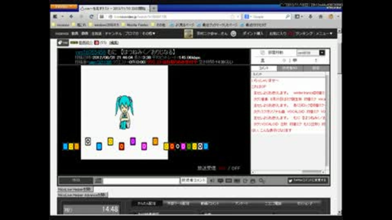
Task: Click the Twitter comment posting button
Action: [x=308, y=180]
